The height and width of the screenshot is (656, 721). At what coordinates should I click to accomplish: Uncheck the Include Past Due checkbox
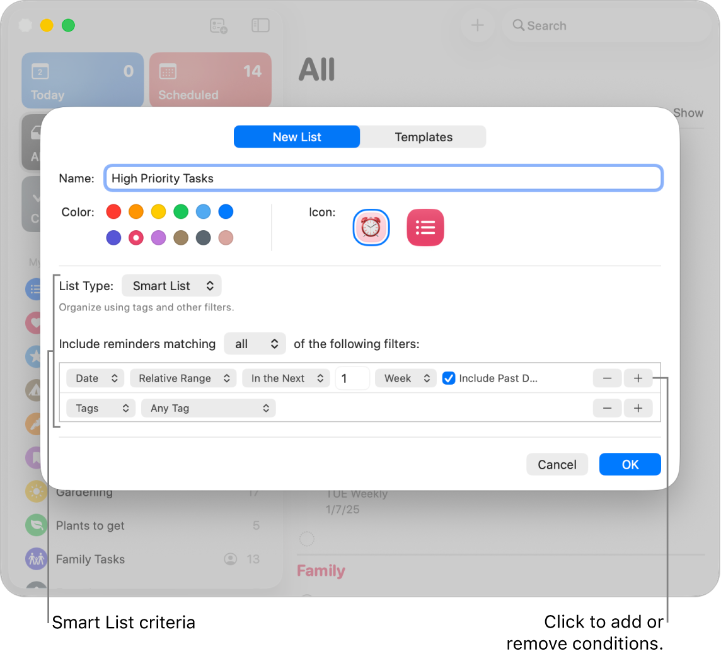449,378
